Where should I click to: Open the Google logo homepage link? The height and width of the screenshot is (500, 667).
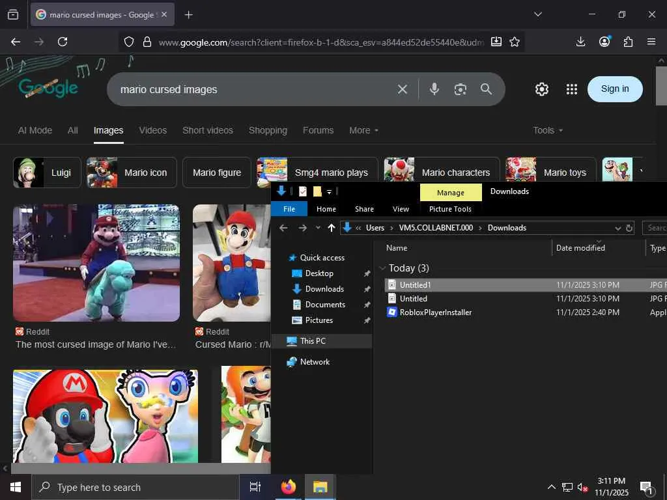tap(48, 88)
